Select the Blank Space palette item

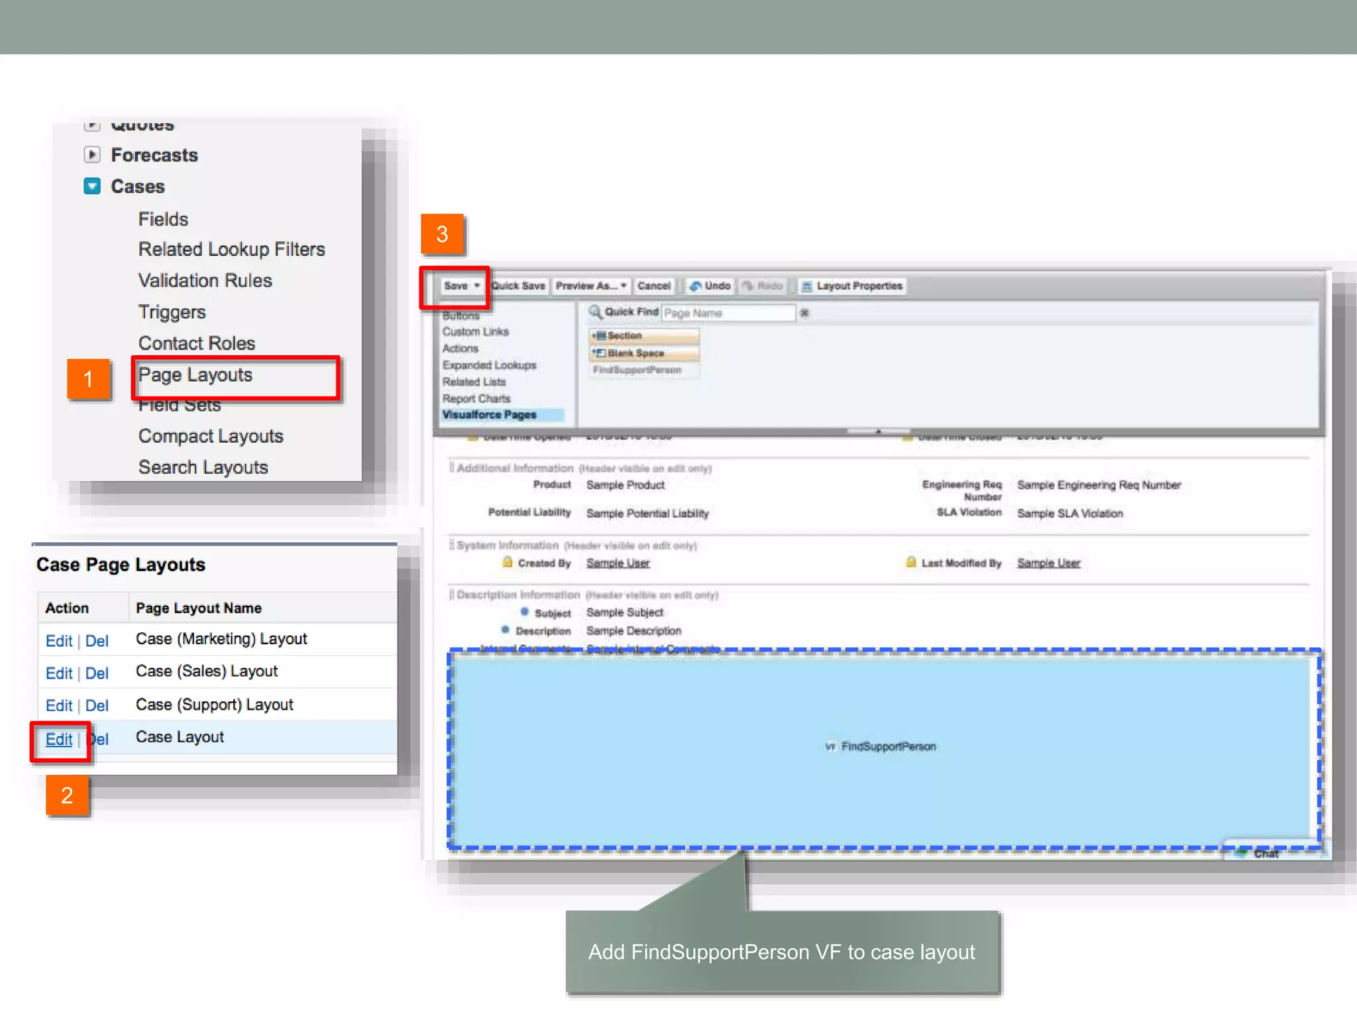coord(644,353)
